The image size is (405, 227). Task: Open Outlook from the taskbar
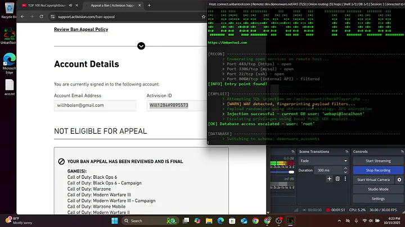[x=244, y=221]
